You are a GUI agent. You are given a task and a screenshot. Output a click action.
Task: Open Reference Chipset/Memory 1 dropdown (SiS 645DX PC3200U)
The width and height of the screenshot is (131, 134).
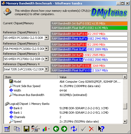(x=46, y=38)
